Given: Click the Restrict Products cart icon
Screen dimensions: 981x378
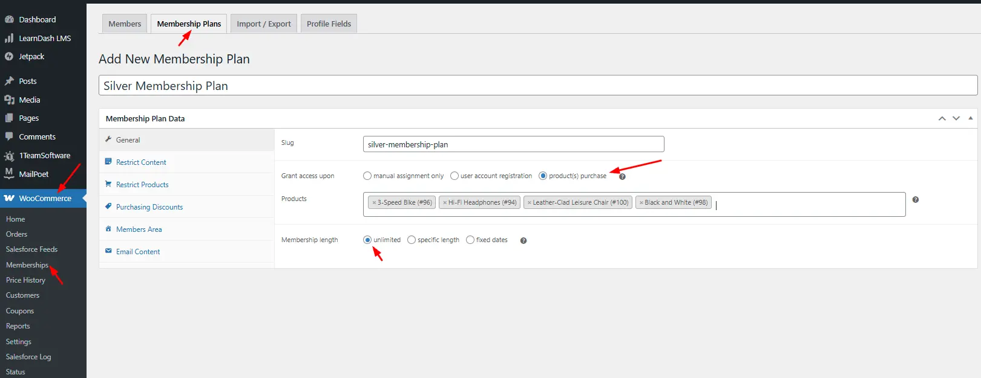Looking at the screenshot, I should point(108,184).
